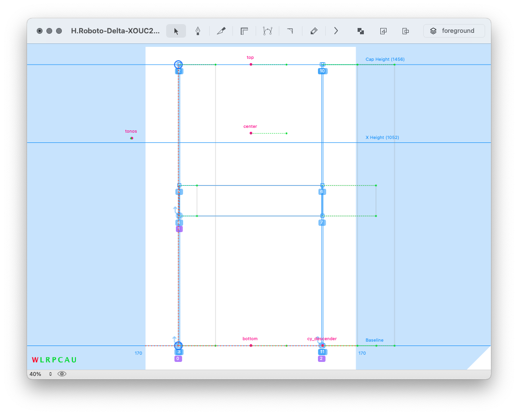Click the toolbar icon with the boxed 4
518x415 pixels.
(x=383, y=31)
